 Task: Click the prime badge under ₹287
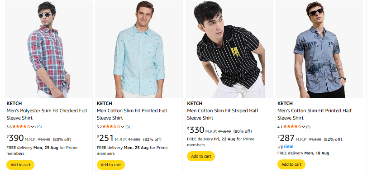(285, 147)
